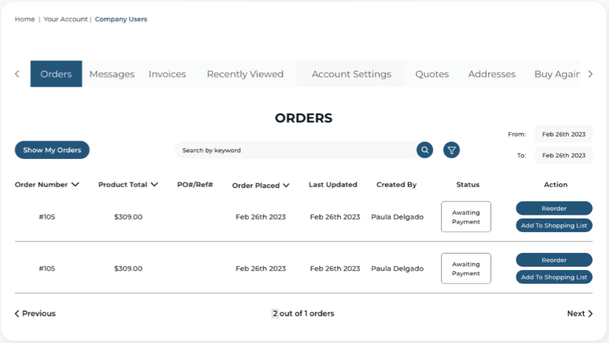Open the filter funnel icon
Image resolution: width=609 pixels, height=343 pixels.
[x=451, y=150]
